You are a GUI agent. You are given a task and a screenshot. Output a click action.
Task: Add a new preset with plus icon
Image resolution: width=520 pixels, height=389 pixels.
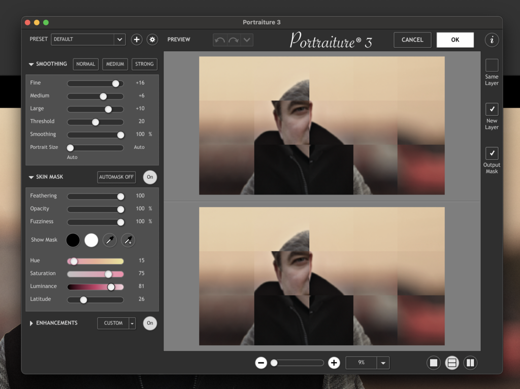[x=136, y=40]
